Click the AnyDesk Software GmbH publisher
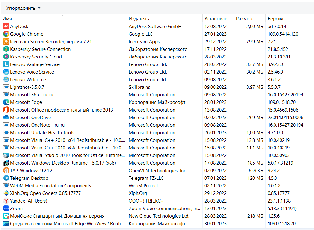Image resolution: width=314 pixels, height=230 pixels. coord(155,27)
